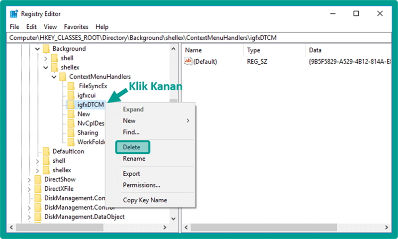Expand the shell key below DefaultIcon
398x239 pixels.
click(x=37, y=161)
